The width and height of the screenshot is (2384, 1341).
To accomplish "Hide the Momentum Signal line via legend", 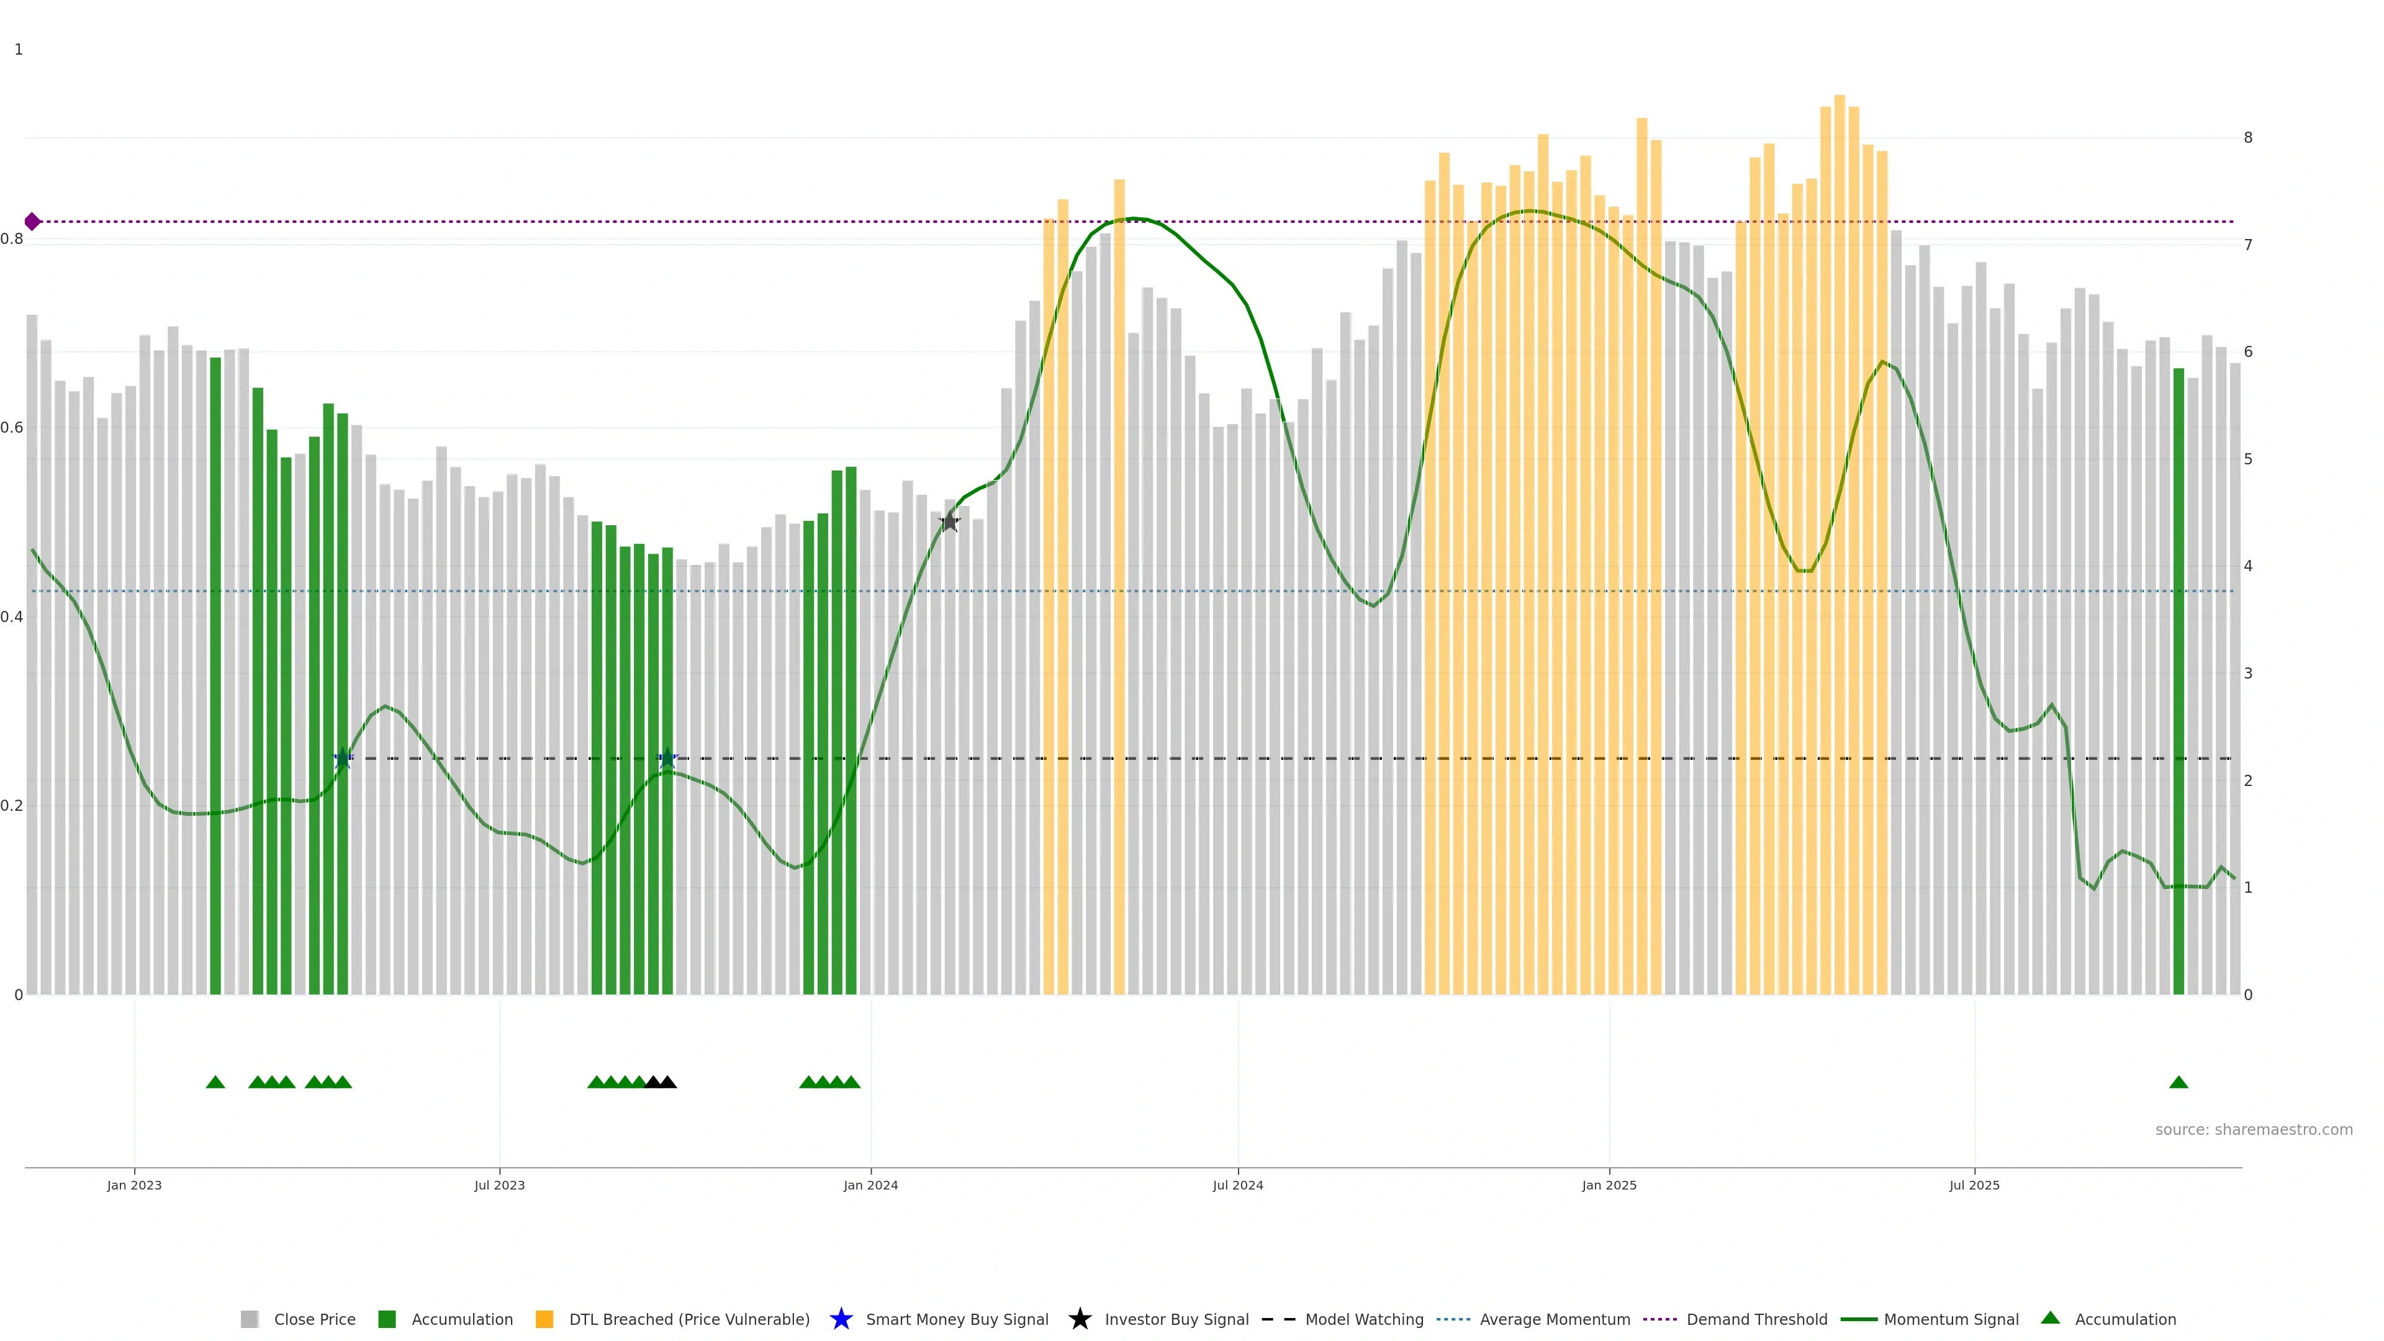I will [x=1951, y=1320].
